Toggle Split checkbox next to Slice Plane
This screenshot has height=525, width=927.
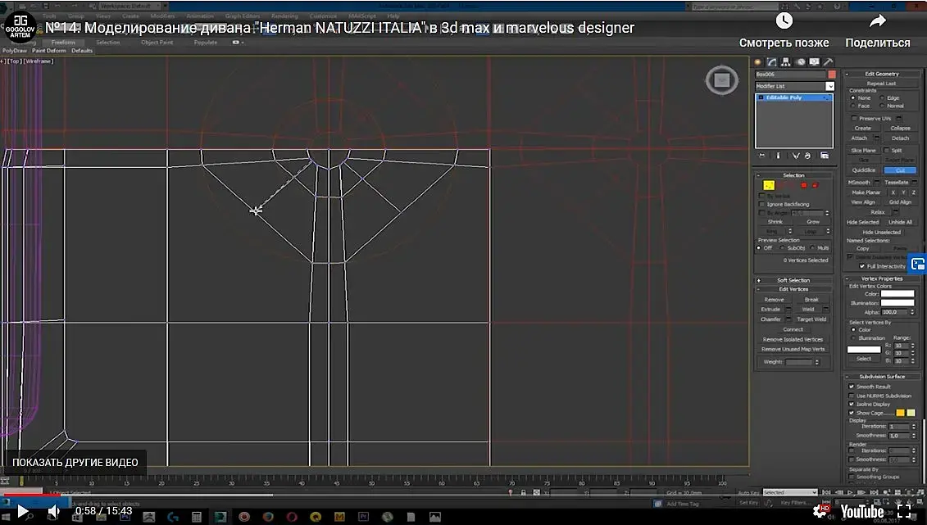[x=886, y=151]
